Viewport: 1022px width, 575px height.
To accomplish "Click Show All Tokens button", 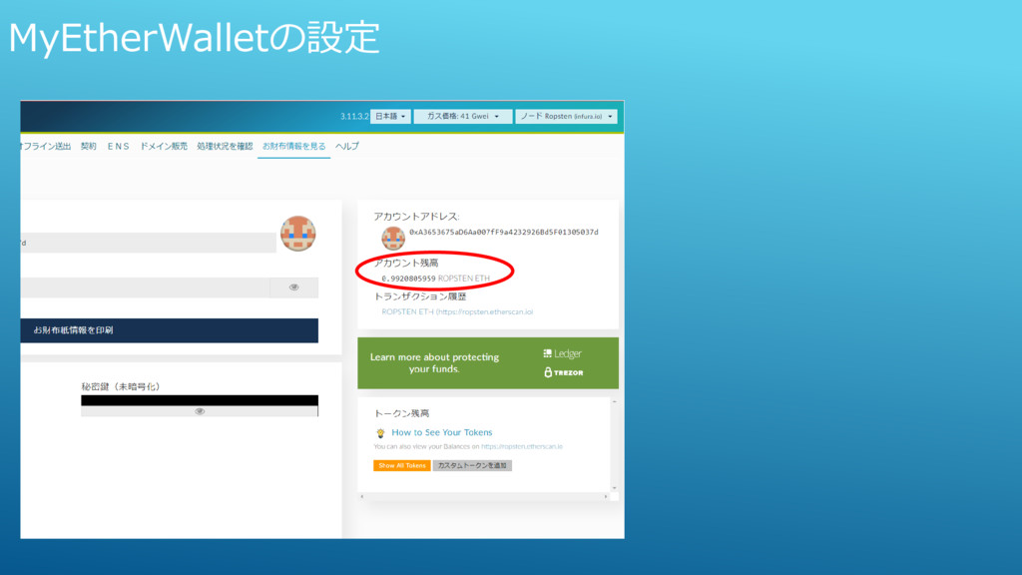I will (401, 465).
